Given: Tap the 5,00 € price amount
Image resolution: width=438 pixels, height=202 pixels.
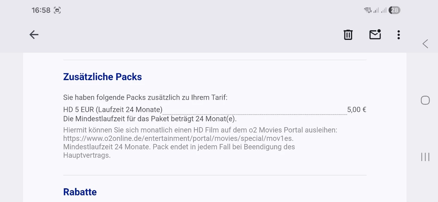Looking at the screenshot, I should (x=357, y=109).
